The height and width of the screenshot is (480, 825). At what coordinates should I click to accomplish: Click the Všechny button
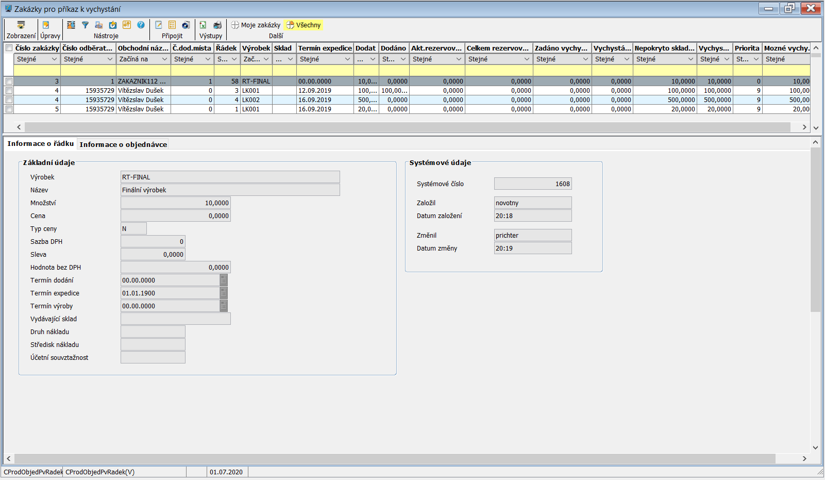(304, 25)
